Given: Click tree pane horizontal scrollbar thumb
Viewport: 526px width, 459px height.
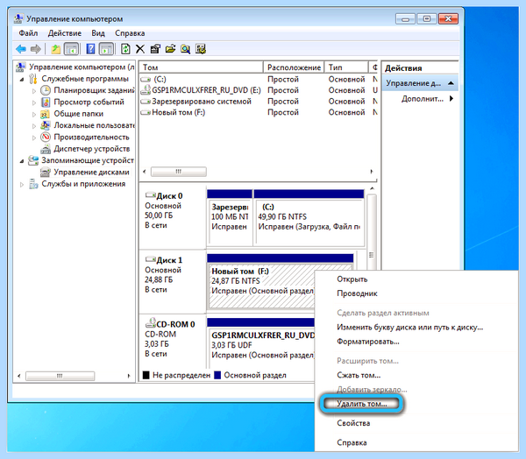Looking at the screenshot, I should pos(60,376).
